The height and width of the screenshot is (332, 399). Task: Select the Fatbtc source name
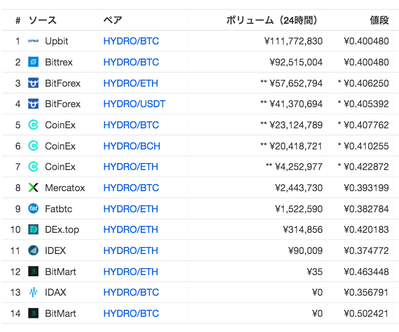click(x=59, y=209)
